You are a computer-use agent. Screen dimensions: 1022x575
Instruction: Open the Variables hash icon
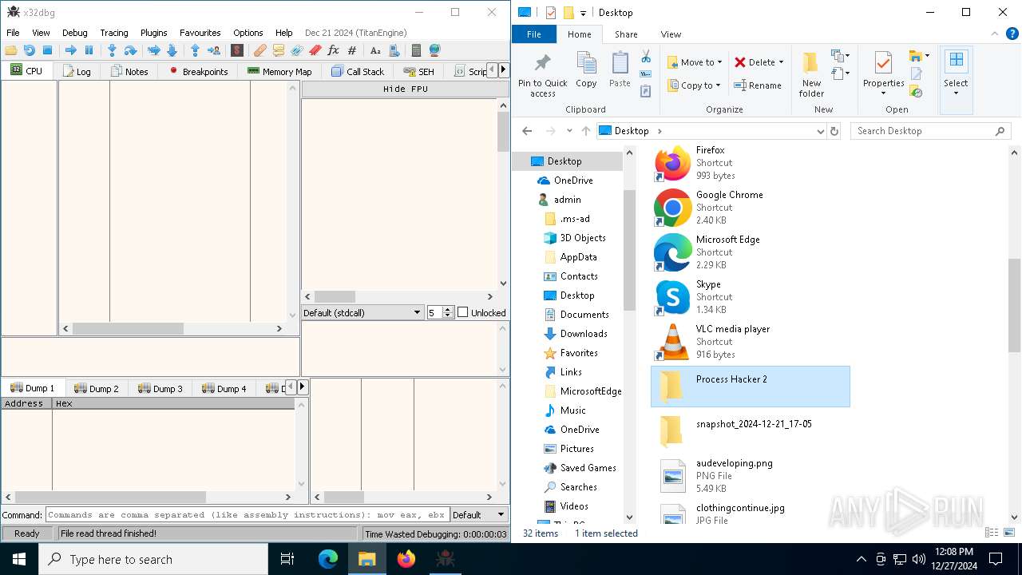[352, 50]
